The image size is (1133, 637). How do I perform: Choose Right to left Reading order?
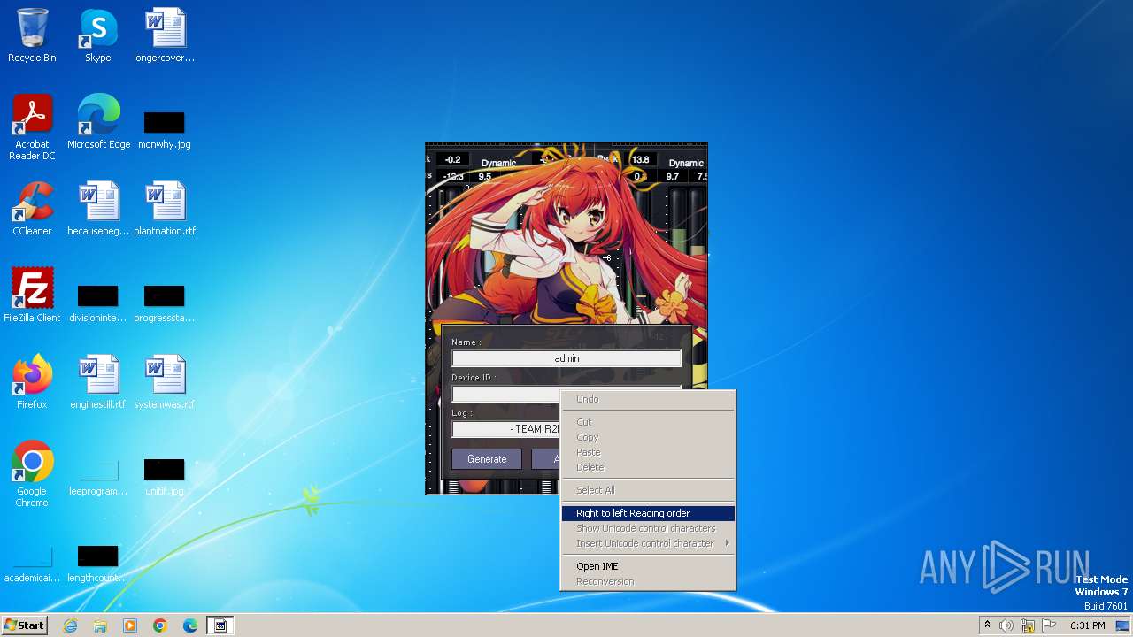(648, 513)
